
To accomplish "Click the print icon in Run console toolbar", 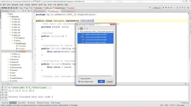I will (6, 97).
